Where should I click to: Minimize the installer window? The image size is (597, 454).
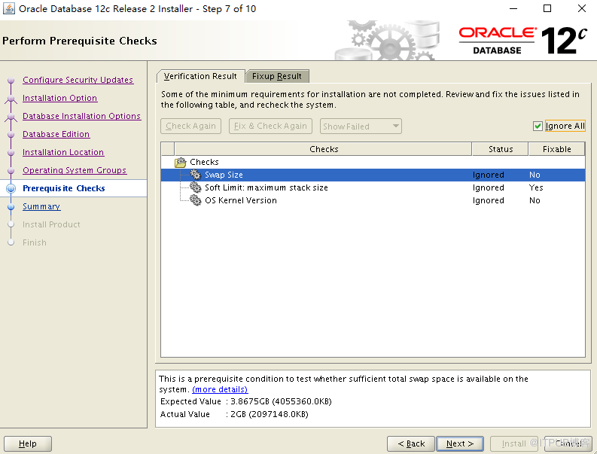click(x=513, y=8)
